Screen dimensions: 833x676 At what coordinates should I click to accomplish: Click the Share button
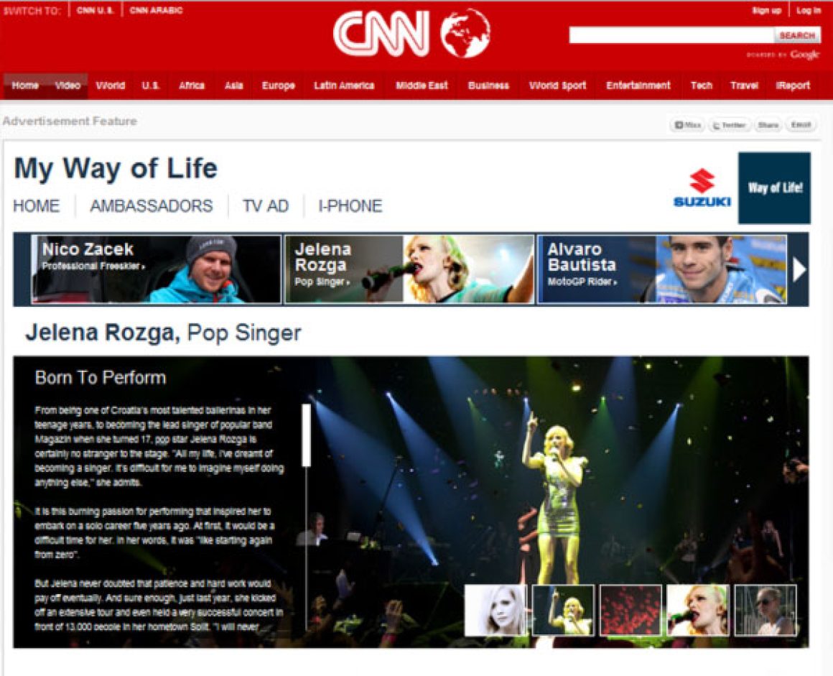768,125
